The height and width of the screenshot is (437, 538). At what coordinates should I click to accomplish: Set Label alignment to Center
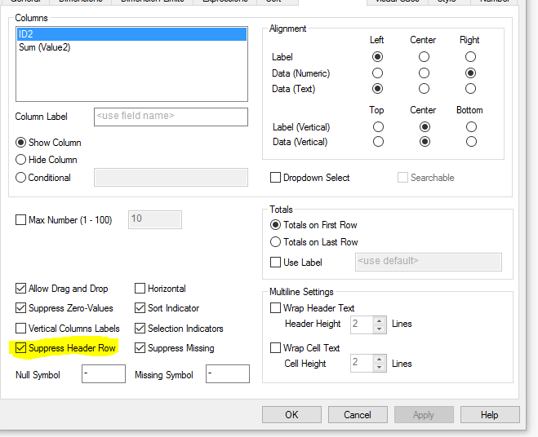click(424, 57)
